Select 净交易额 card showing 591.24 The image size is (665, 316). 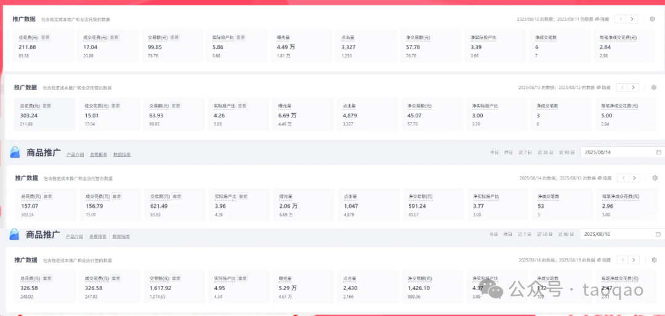pyautogui.click(x=433, y=205)
